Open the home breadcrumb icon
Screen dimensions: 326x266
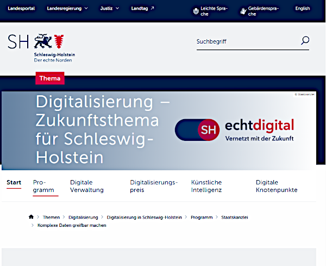click(x=31, y=217)
